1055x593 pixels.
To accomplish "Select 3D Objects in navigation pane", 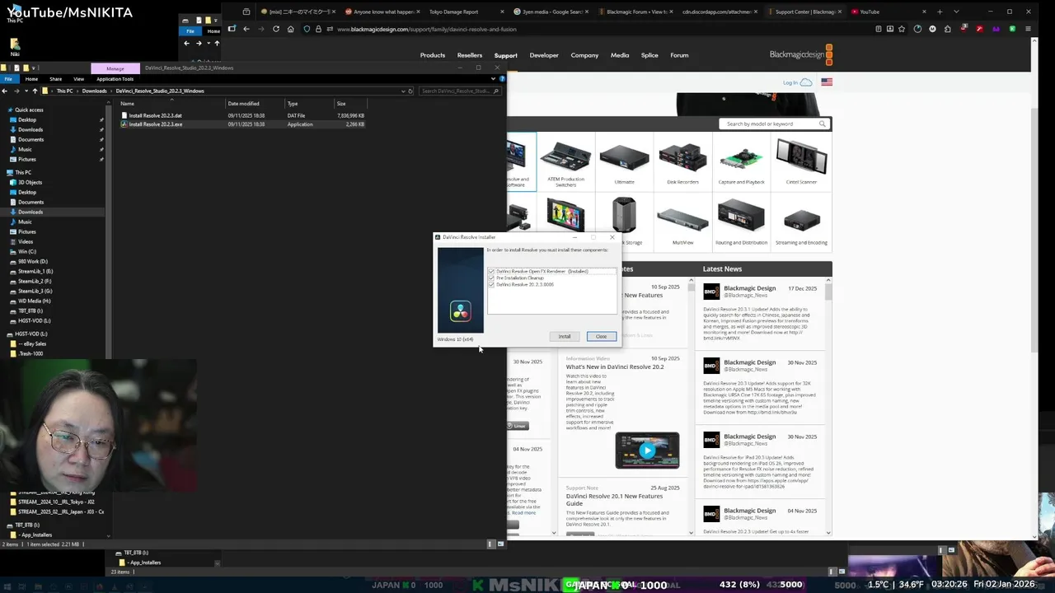I will 30,182.
